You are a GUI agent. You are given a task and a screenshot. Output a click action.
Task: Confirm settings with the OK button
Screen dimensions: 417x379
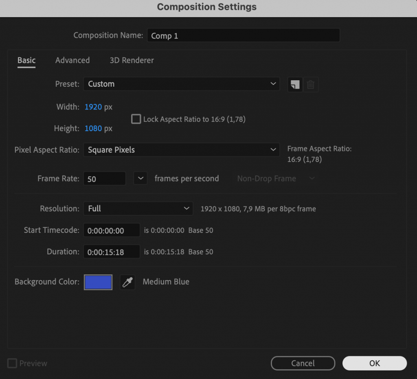click(374, 363)
